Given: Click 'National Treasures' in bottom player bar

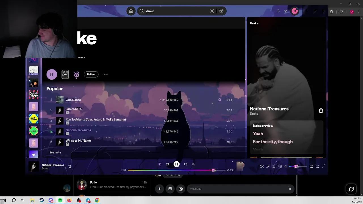Looking at the screenshot, I should pos(53,165).
